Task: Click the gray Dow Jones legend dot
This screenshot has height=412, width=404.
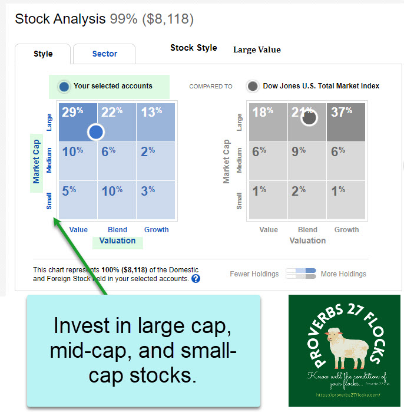Action: [253, 86]
